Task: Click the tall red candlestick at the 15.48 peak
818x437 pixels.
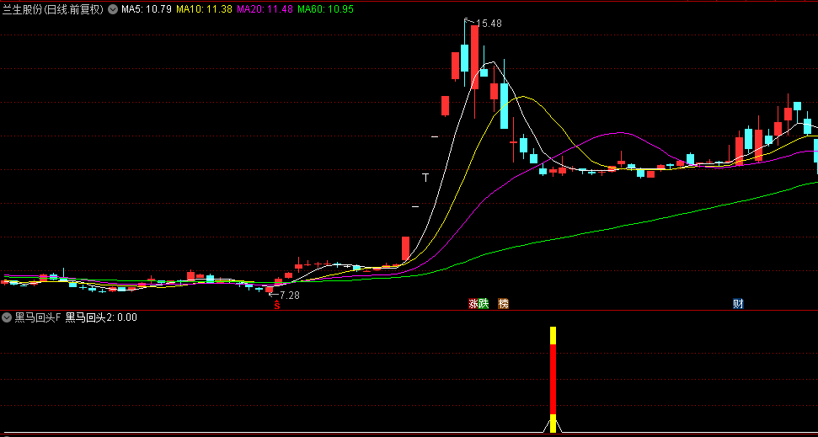Action: click(x=474, y=56)
